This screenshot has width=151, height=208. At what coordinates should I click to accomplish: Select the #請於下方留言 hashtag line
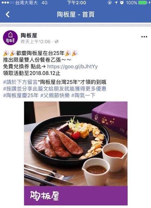pos(55,82)
